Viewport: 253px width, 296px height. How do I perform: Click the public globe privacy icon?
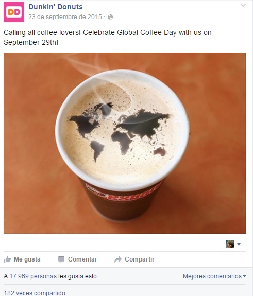tap(110, 17)
